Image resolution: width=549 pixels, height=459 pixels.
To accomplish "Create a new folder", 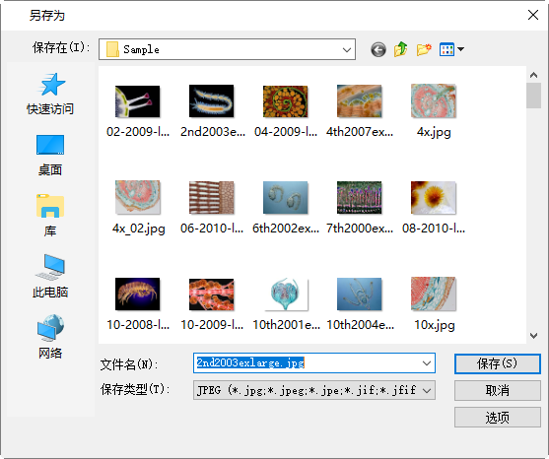I will click(424, 49).
